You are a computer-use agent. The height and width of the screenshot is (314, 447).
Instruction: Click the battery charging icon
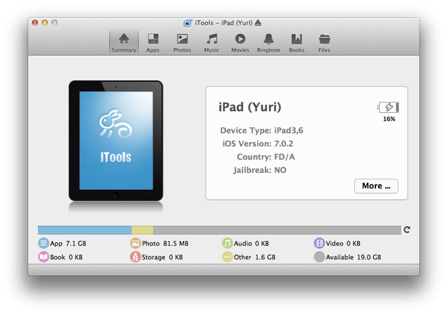pos(388,108)
